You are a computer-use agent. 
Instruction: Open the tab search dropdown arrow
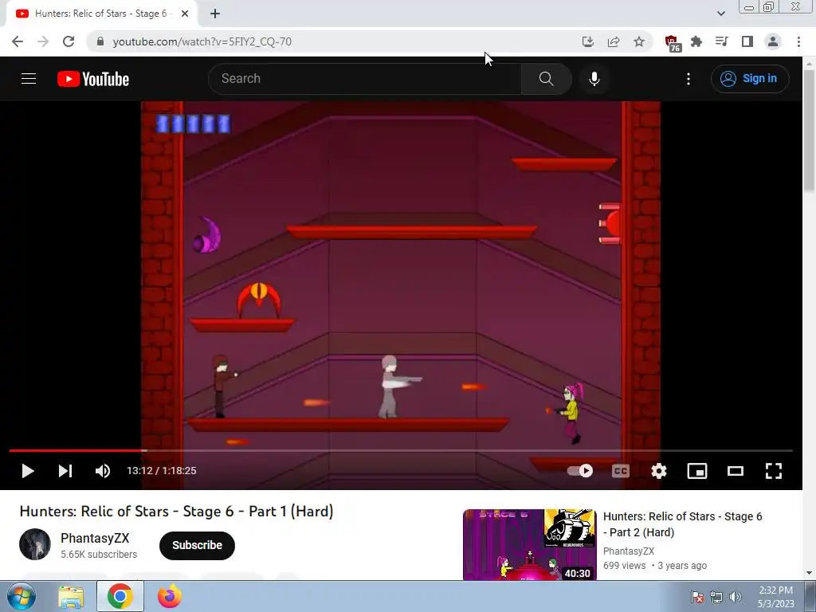point(720,14)
